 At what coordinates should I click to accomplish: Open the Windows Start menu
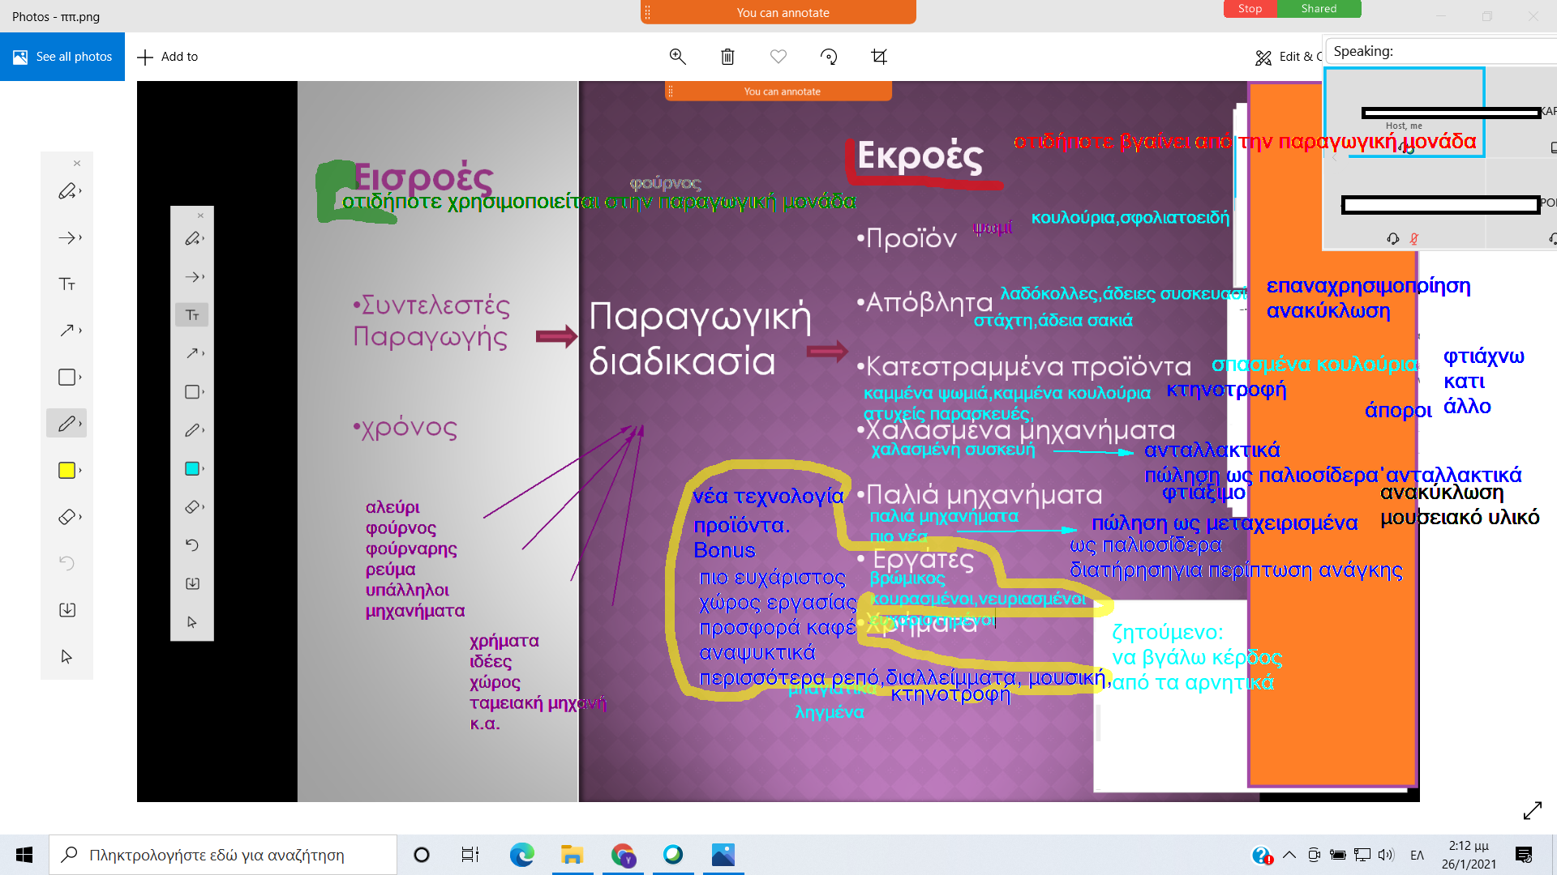24,855
